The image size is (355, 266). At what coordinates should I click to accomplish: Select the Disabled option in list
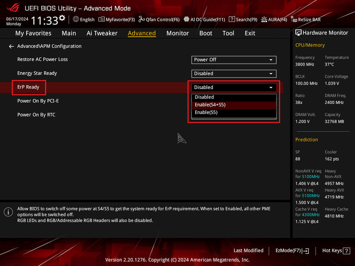[234, 97]
